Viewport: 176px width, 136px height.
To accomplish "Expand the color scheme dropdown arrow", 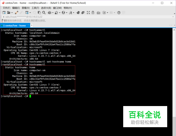I will (x=60, y=13).
